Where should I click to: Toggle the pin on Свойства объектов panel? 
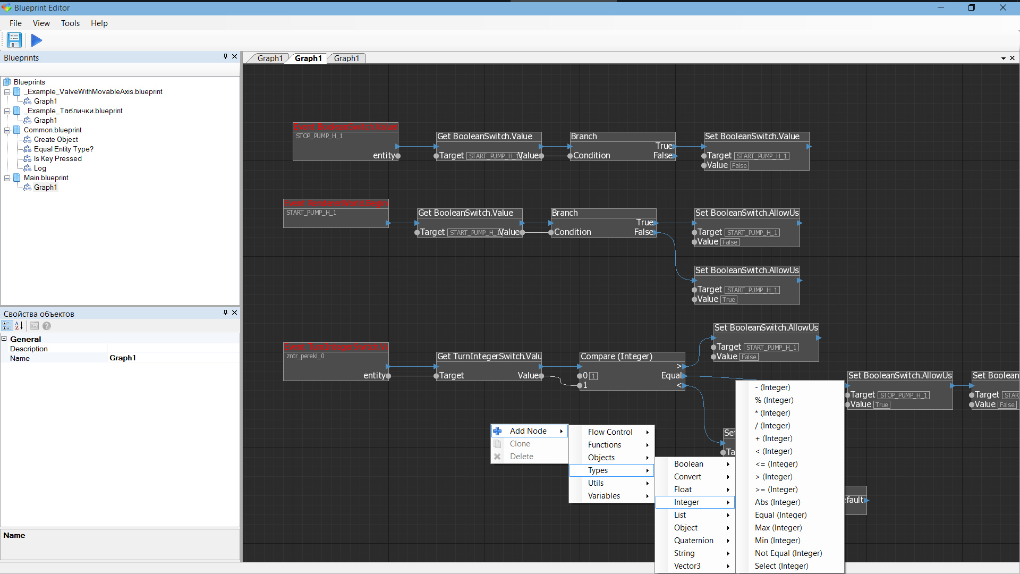pos(225,313)
